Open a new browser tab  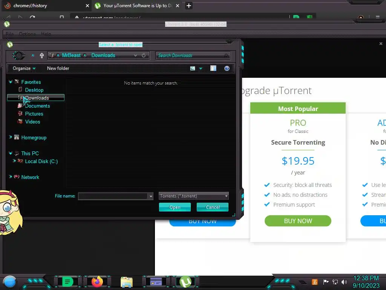[x=189, y=6]
